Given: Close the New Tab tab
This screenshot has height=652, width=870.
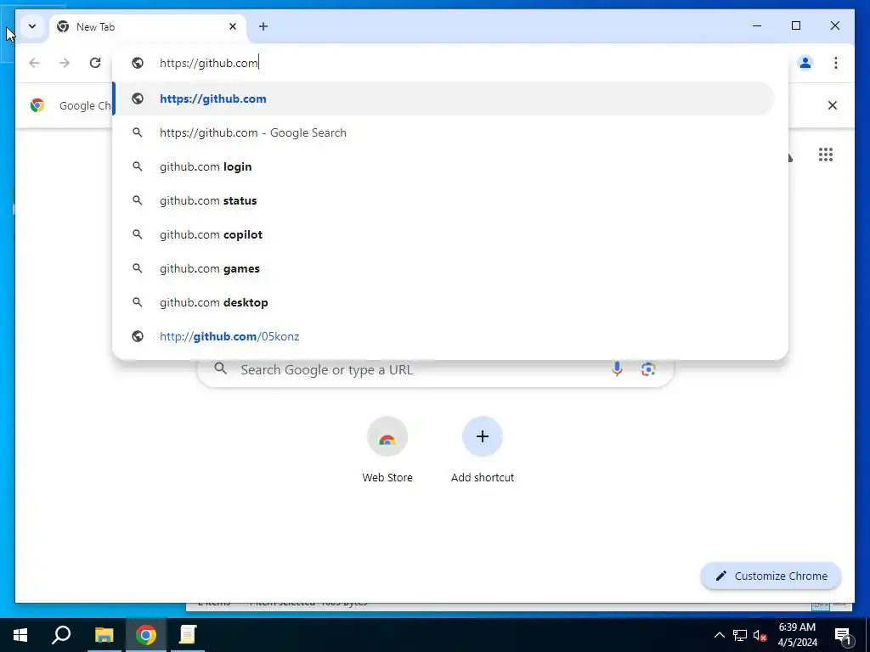Looking at the screenshot, I should 233,26.
